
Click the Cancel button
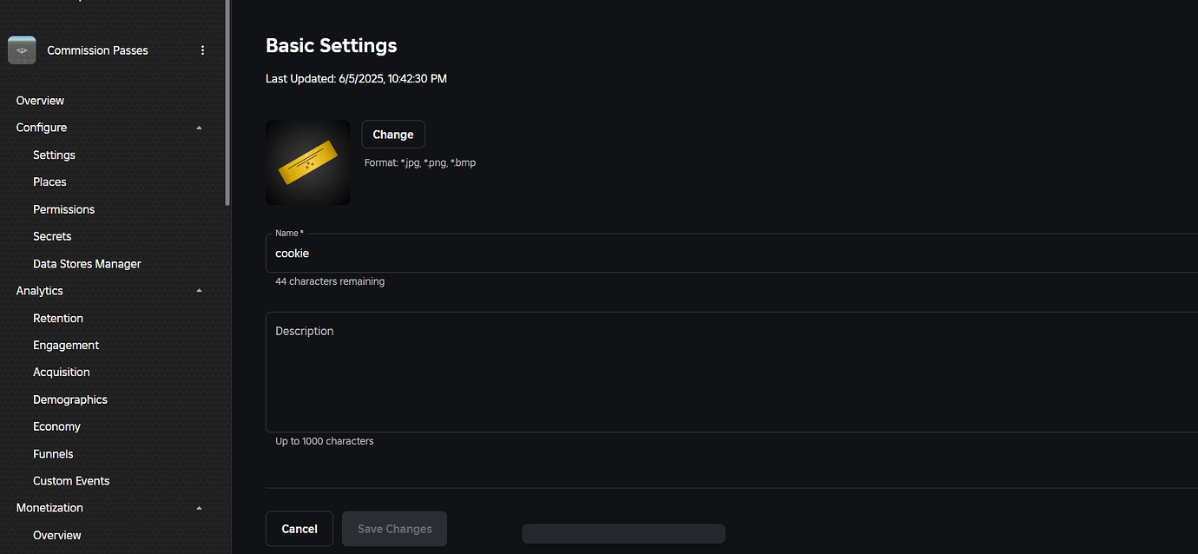(x=299, y=528)
